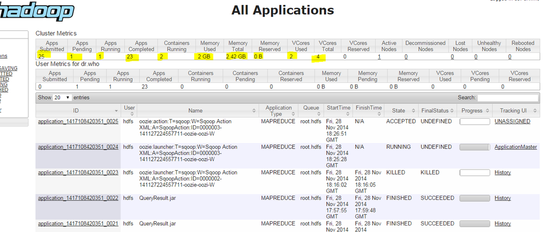This screenshot has width=543, height=232.
Task: Sort table by ID column arrow
Action: coord(117,111)
